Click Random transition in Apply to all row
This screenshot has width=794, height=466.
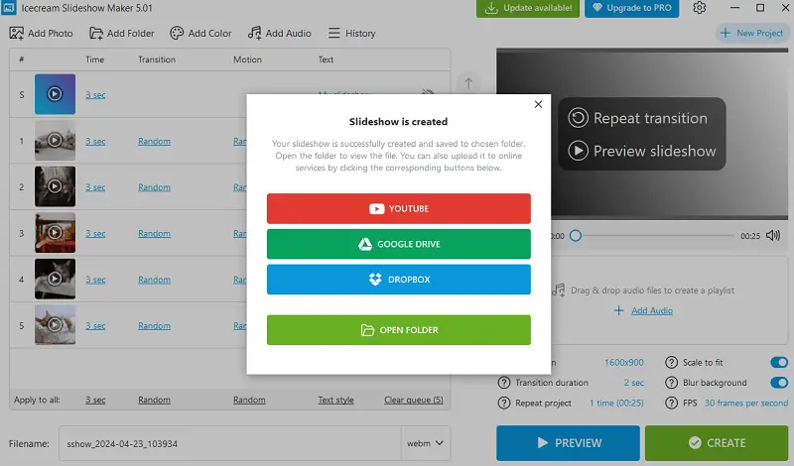[154, 400]
